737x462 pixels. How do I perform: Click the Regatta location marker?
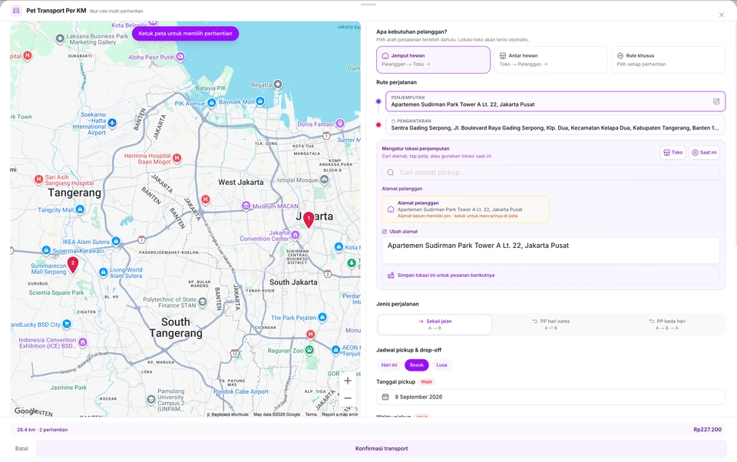[x=278, y=84]
